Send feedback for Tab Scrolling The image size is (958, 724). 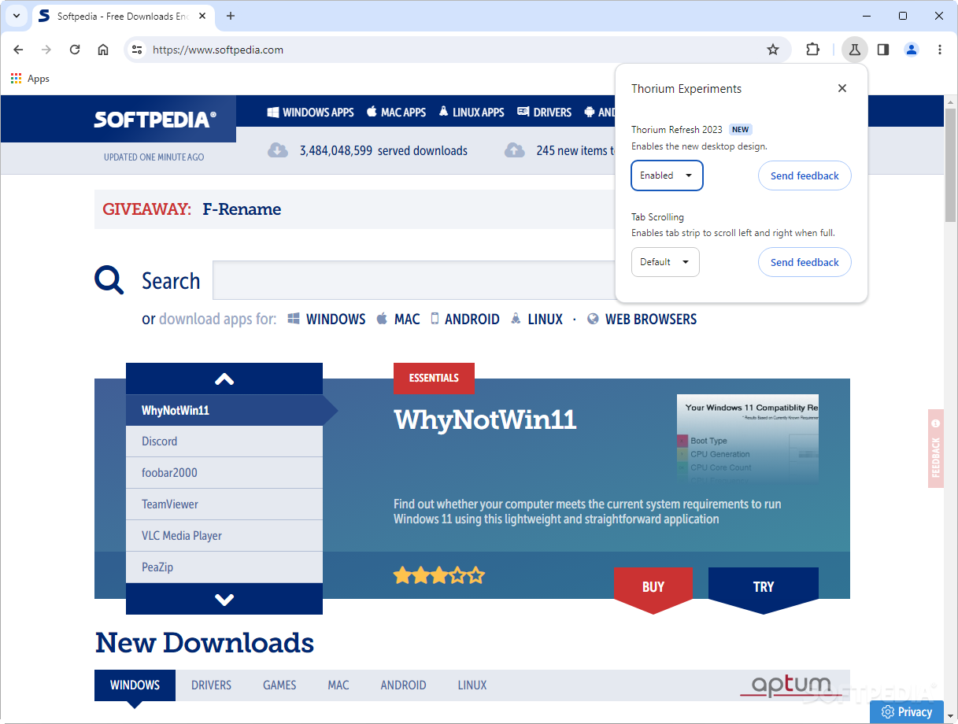point(804,262)
